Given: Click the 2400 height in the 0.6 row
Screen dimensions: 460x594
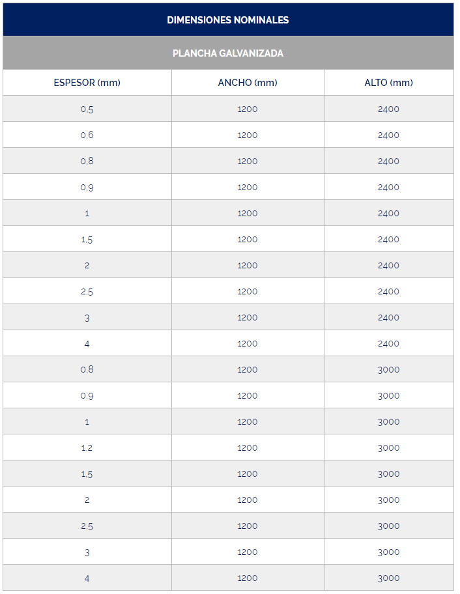Looking at the screenshot, I should 388,135.
